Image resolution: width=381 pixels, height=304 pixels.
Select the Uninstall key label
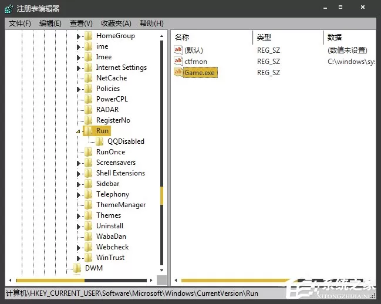tap(110, 226)
